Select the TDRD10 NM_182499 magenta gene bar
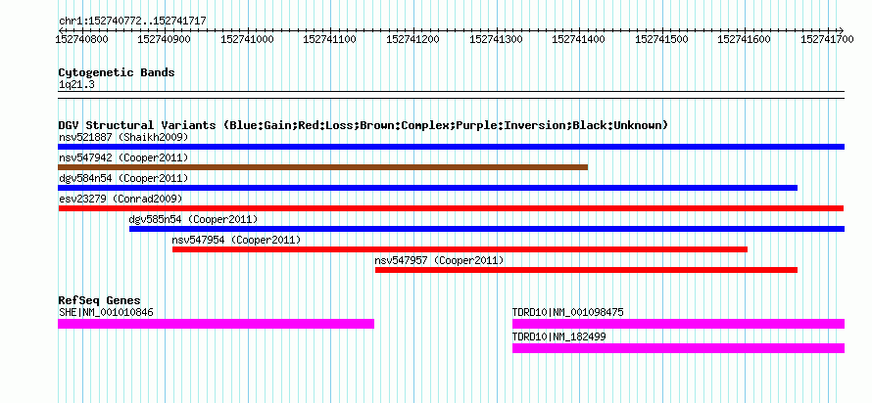This screenshot has width=872, height=403. click(678, 348)
